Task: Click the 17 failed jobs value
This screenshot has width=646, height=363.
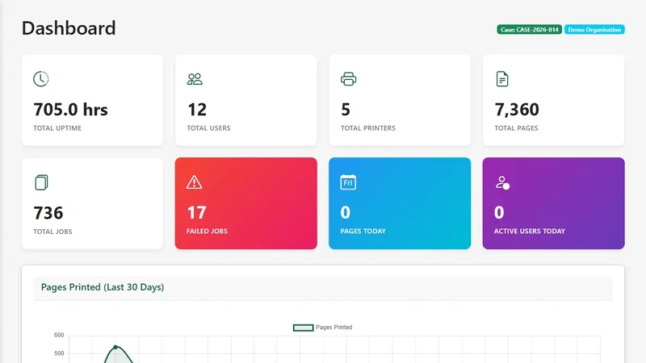Action: [x=196, y=212]
